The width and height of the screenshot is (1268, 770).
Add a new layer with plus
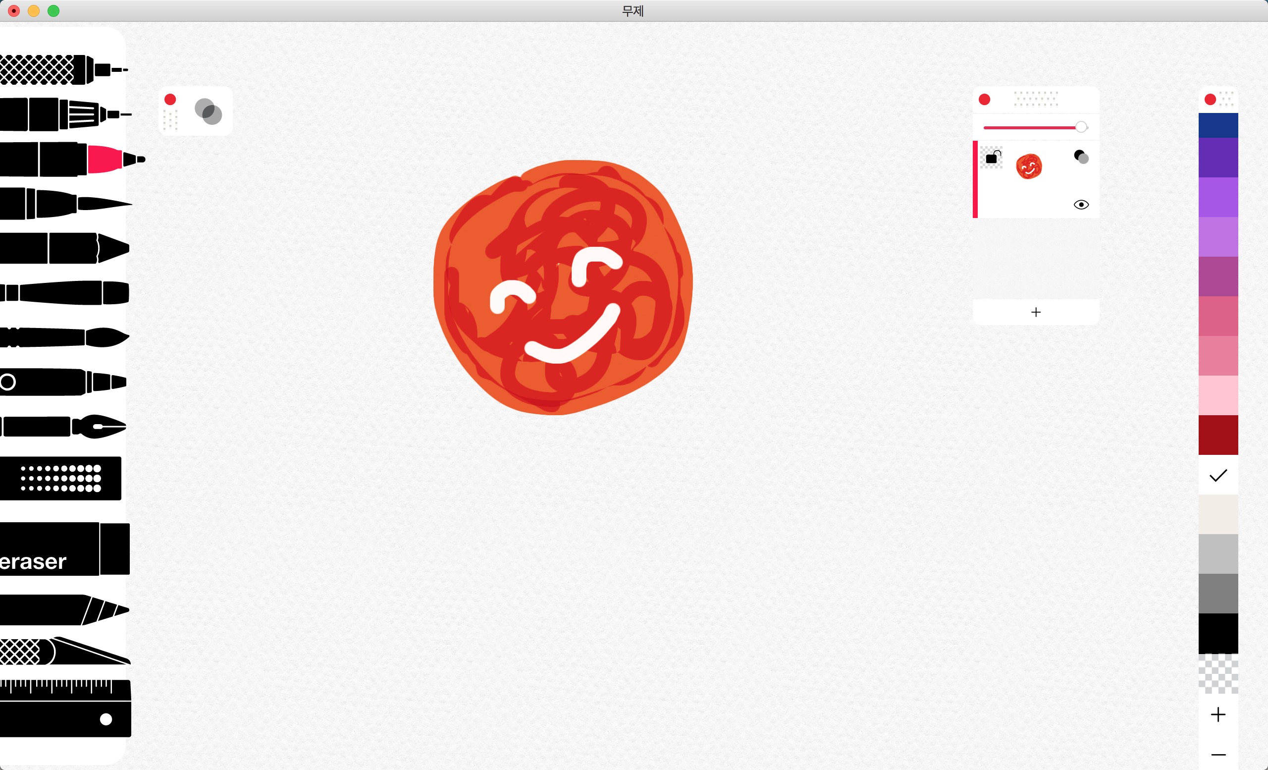[1035, 312]
